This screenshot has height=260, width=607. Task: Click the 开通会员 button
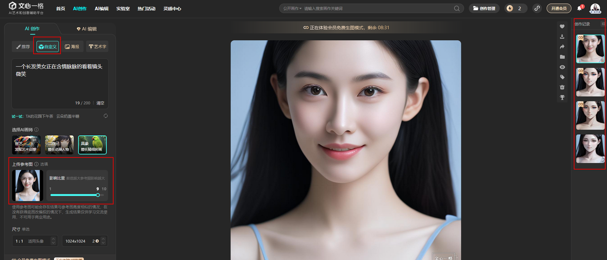point(559,8)
